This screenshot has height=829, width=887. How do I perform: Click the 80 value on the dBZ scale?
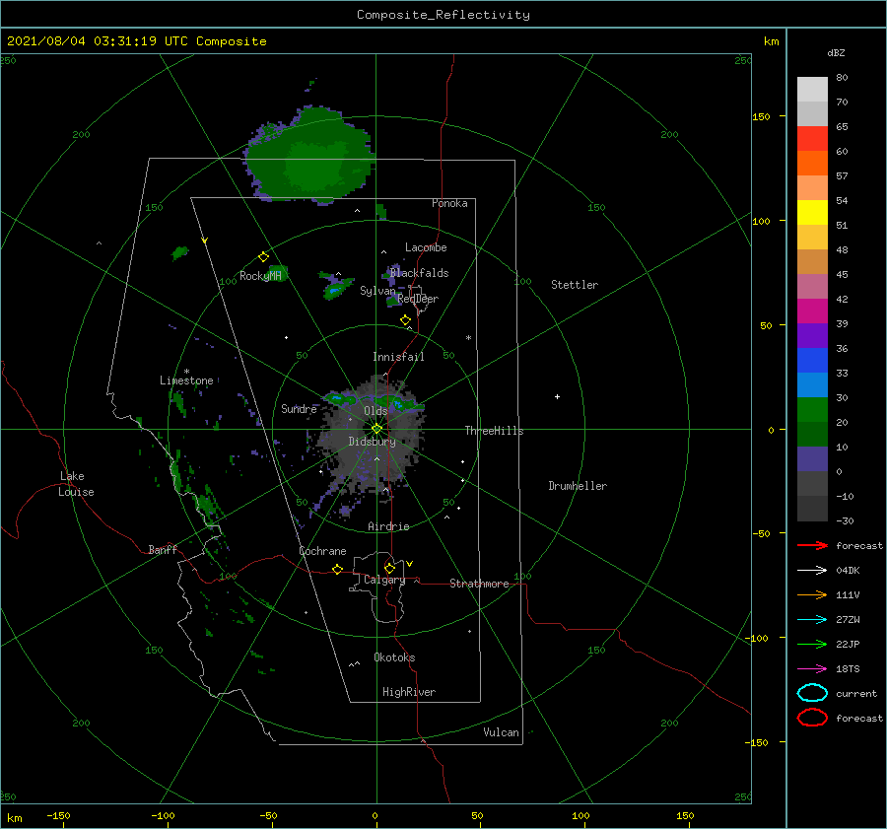[x=842, y=78]
